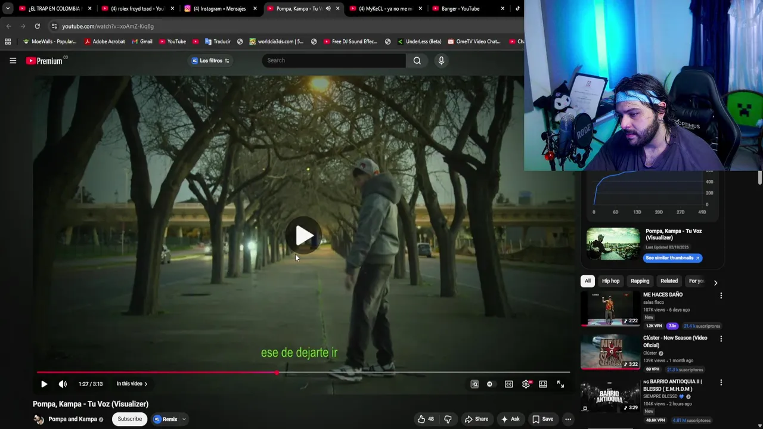Image resolution: width=763 pixels, height=429 pixels.
Task: Open the OmeTV Video Chat bookmark
Action: (474, 42)
